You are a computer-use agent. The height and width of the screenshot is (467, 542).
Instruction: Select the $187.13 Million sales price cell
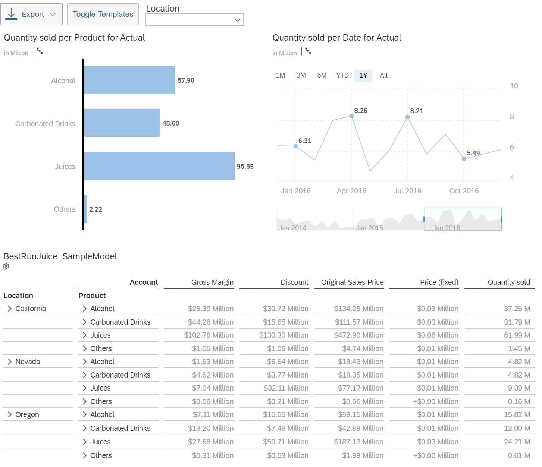click(358, 442)
